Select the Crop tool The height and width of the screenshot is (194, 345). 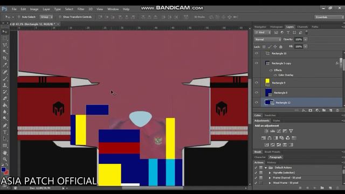5,58
